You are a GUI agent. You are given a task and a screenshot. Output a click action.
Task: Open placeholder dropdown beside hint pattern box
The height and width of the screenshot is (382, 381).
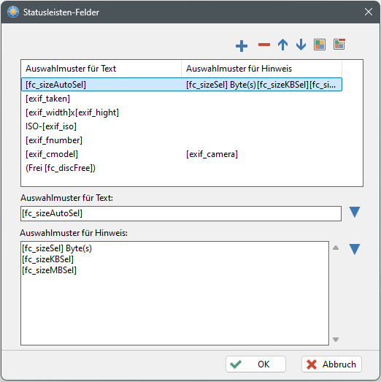(355, 249)
